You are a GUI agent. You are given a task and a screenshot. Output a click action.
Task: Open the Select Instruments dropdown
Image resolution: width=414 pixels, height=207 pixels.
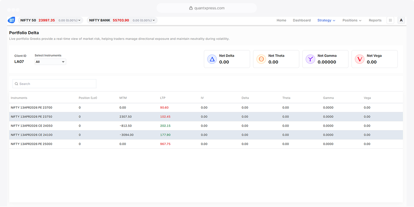(50, 62)
